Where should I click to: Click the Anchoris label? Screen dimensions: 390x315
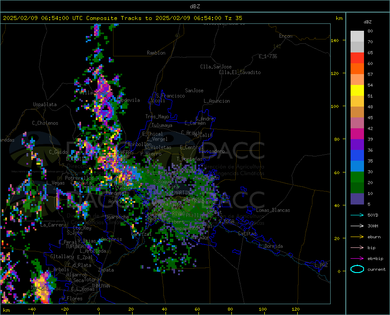[111, 240]
